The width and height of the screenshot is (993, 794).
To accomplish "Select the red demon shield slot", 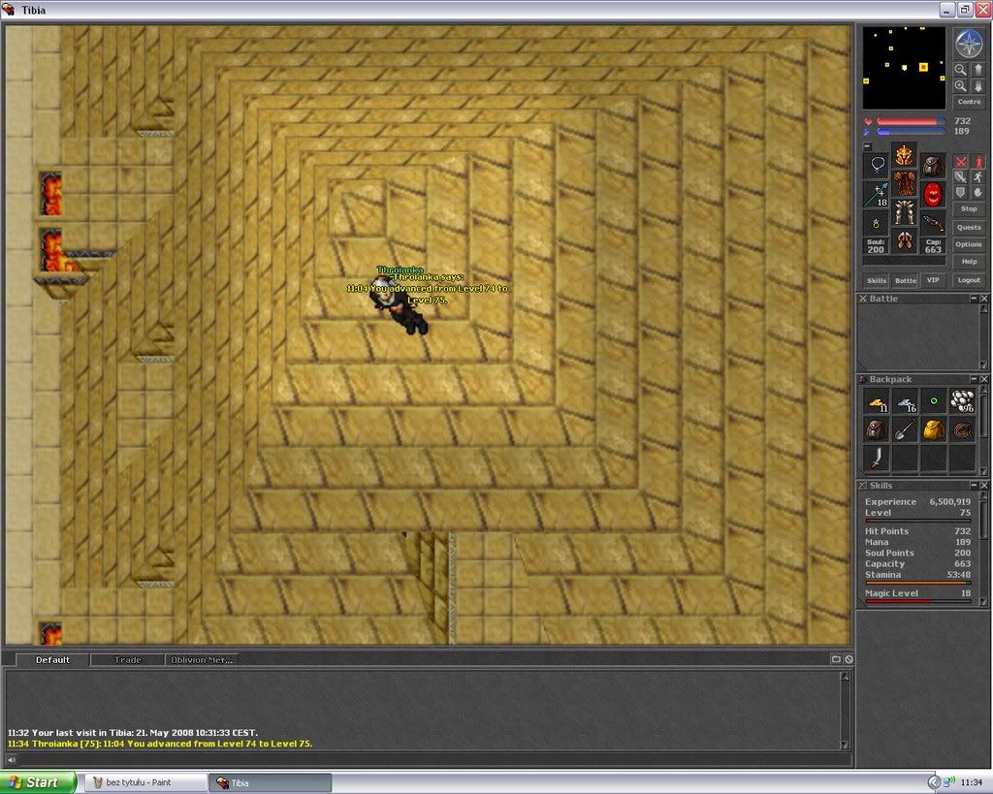I will (x=932, y=195).
